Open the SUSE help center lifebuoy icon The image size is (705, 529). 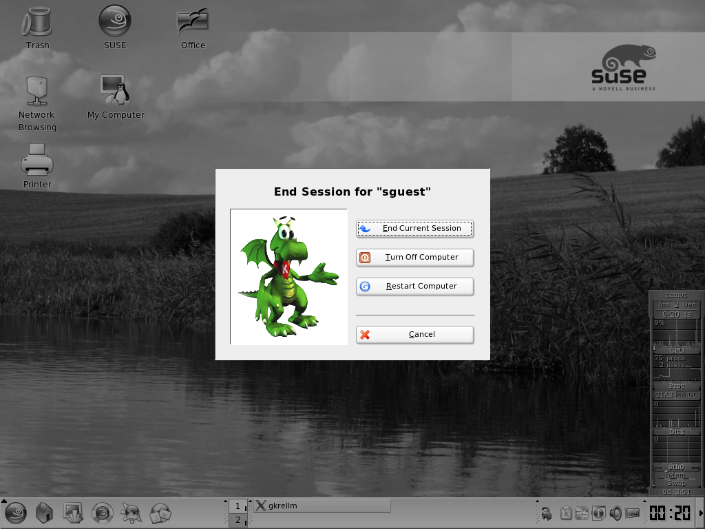coord(102,513)
